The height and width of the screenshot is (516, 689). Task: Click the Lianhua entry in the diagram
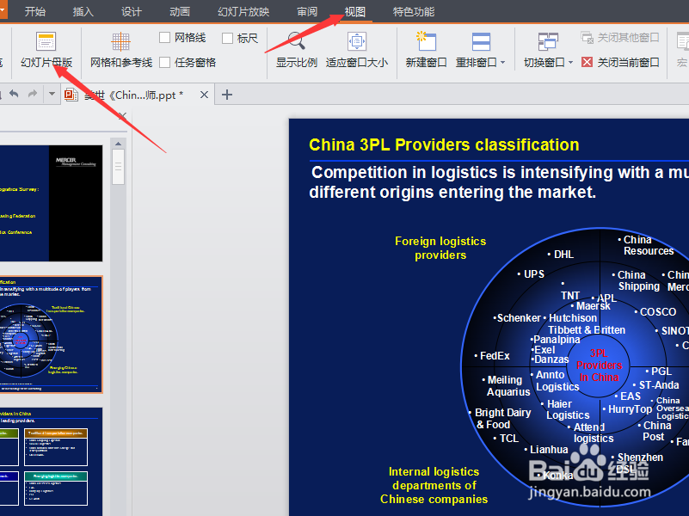pyautogui.click(x=546, y=449)
